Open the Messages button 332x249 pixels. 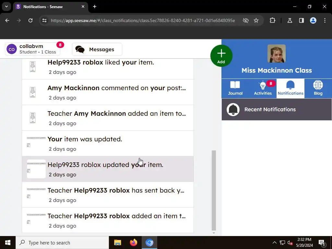pyautogui.click(x=97, y=49)
